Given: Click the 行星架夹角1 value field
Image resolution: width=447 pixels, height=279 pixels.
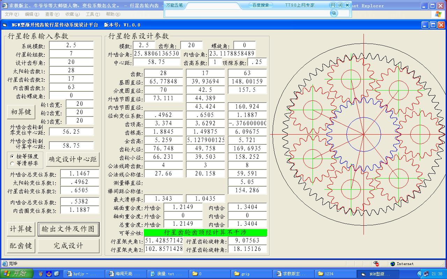Looking at the screenshot, I should [x=163, y=241].
